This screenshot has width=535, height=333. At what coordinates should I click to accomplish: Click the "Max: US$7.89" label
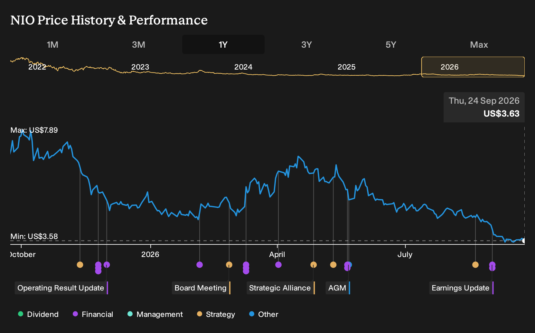tap(34, 130)
